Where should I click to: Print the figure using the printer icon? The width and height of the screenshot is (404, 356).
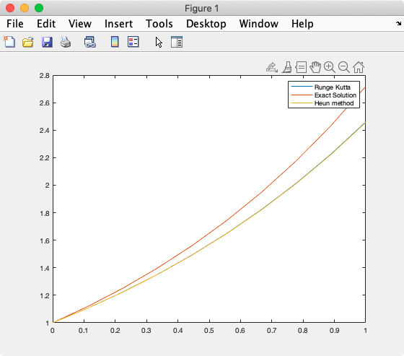66,42
